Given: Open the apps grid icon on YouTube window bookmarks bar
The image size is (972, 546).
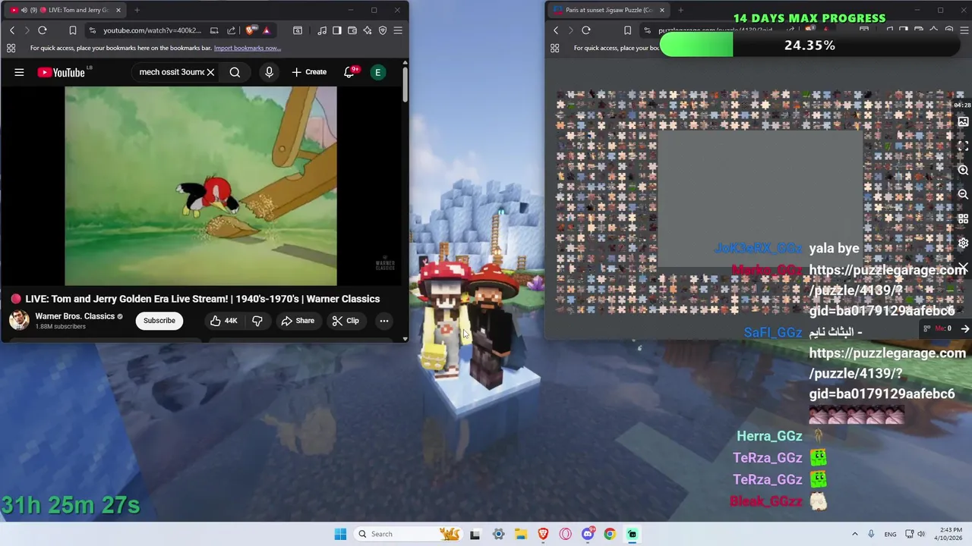Looking at the screenshot, I should point(11,48).
